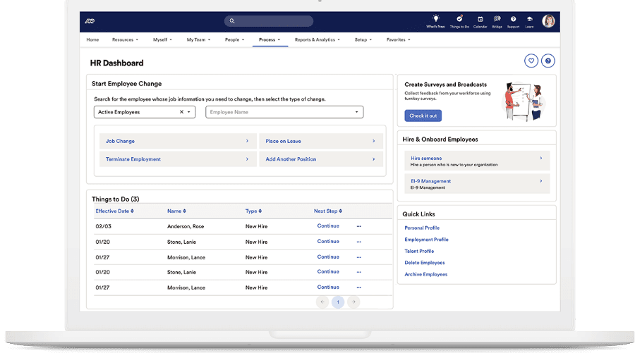Click Anderson, Rose name cell

click(186, 226)
